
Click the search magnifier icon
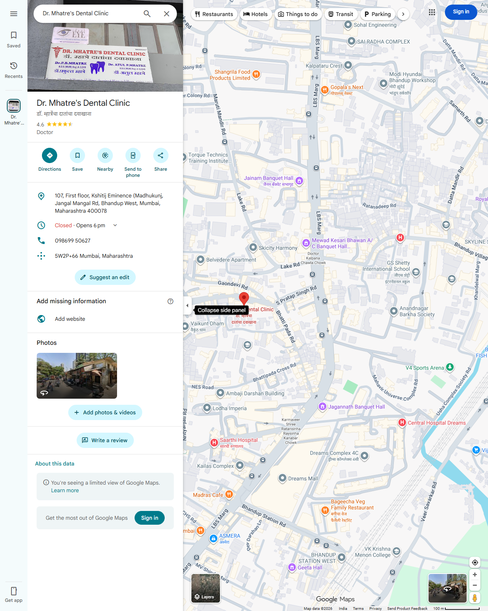(x=147, y=14)
